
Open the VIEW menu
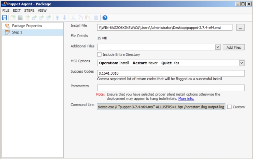(42, 10)
